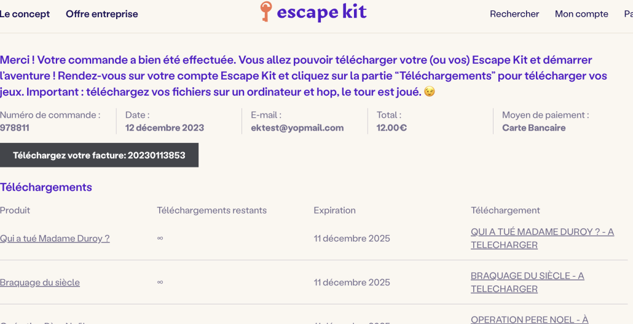The image size is (633, 324).
Task: Click the escape kit wordmark text
Action: coord(322,12)
